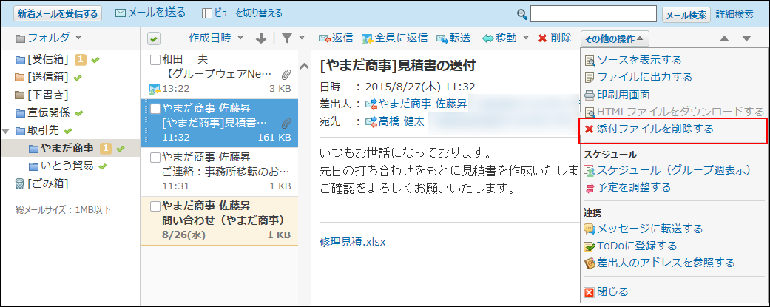The image size is (770, 307).
Task: Collapse the その他の操作 menu button
Action: pos(615,38)
